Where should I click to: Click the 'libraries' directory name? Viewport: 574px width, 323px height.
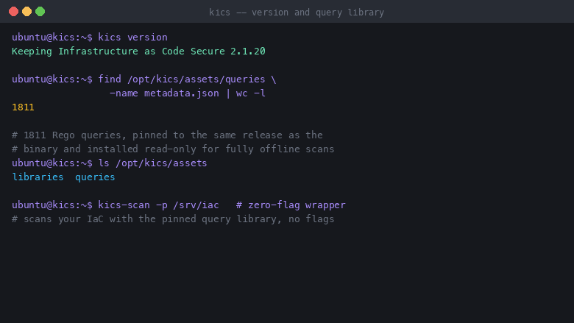coord(38,177)
